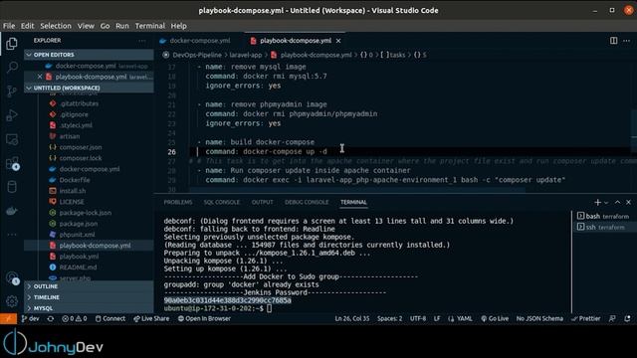This screenshot has width=637, height=358.
Task: Switch to the SQL Console tab
Action: [x=221, y=202]
